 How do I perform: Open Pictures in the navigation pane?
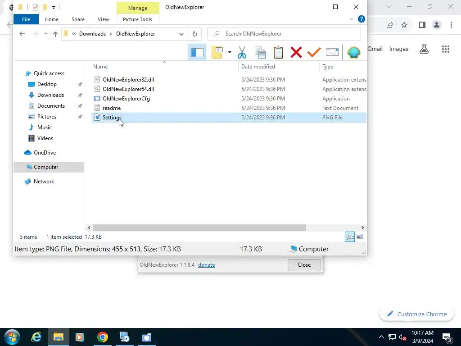tap(46, 117)
